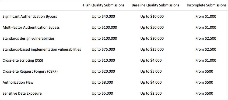Select the Up to $2,500 baseline cell
The image size is (228, 100).
coord(151,94)
